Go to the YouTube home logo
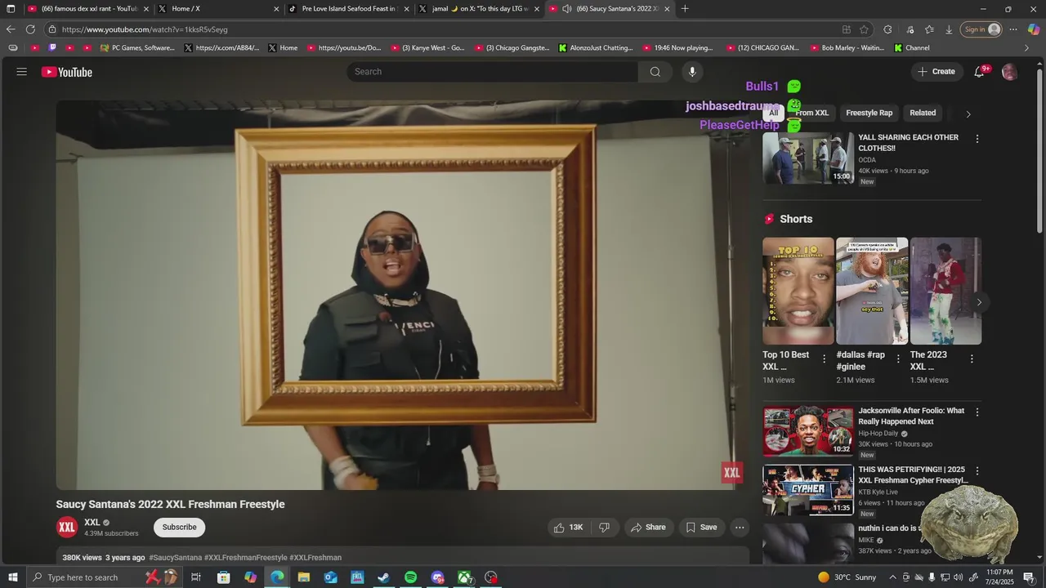This screenshot has width=1046, height=588. pos(67,72)
